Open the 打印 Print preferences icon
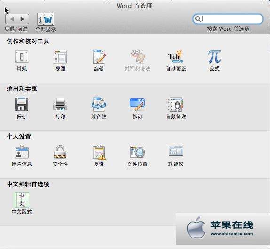 [x=60, y=104]
